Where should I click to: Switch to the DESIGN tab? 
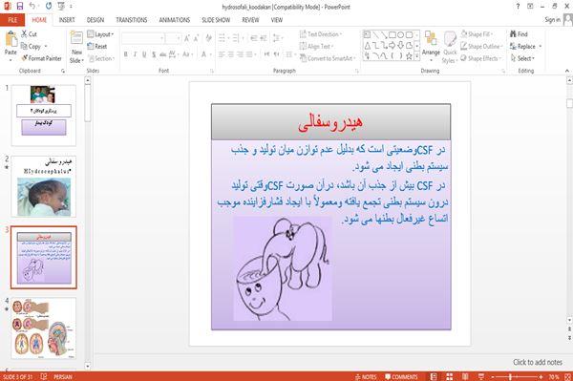[95, 20]
